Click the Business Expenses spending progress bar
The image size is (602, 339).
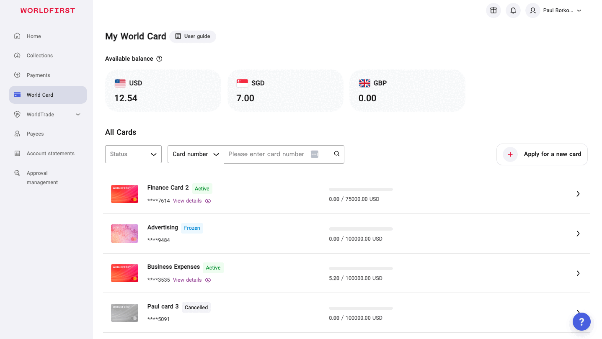(361, 268)
